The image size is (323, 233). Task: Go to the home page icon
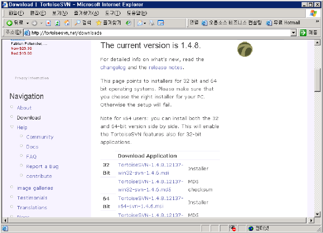tap(67, 23)
